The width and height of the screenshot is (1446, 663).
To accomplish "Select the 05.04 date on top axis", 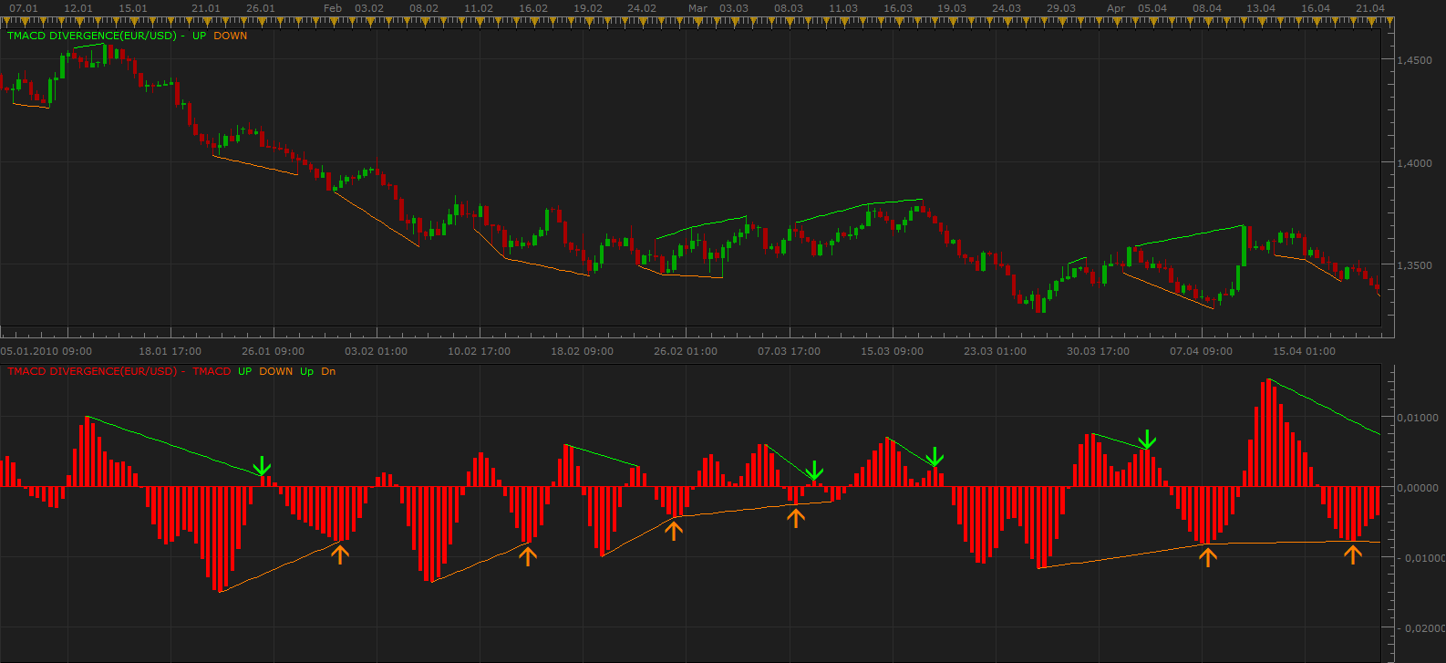I will tap(1152, 8).
